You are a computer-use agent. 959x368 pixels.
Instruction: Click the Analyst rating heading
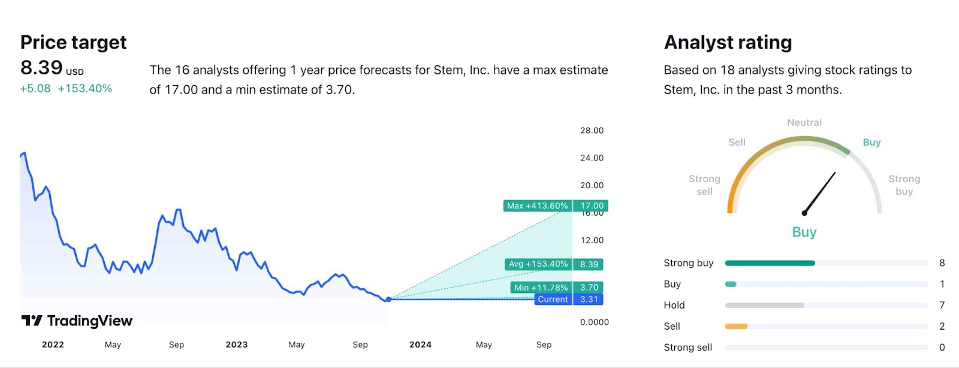coord(728,43)
